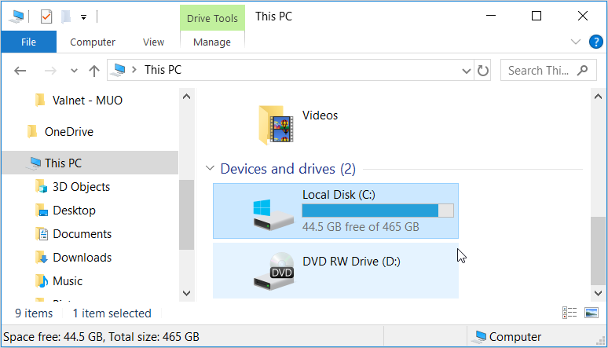Image resolution: width=608 pixels, height=348 pixels.
Task: Open the File menu
Action: pos(29,42)
